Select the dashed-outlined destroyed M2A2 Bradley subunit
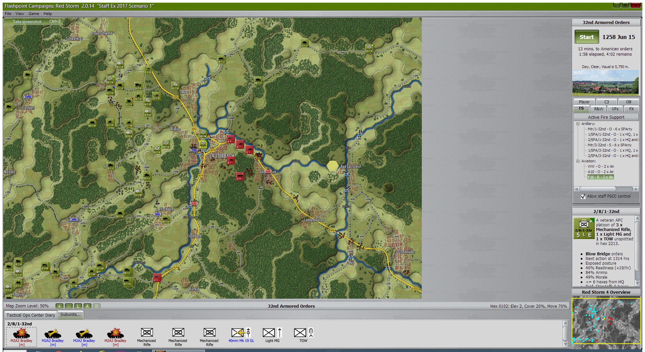 [x=21, y=337]
